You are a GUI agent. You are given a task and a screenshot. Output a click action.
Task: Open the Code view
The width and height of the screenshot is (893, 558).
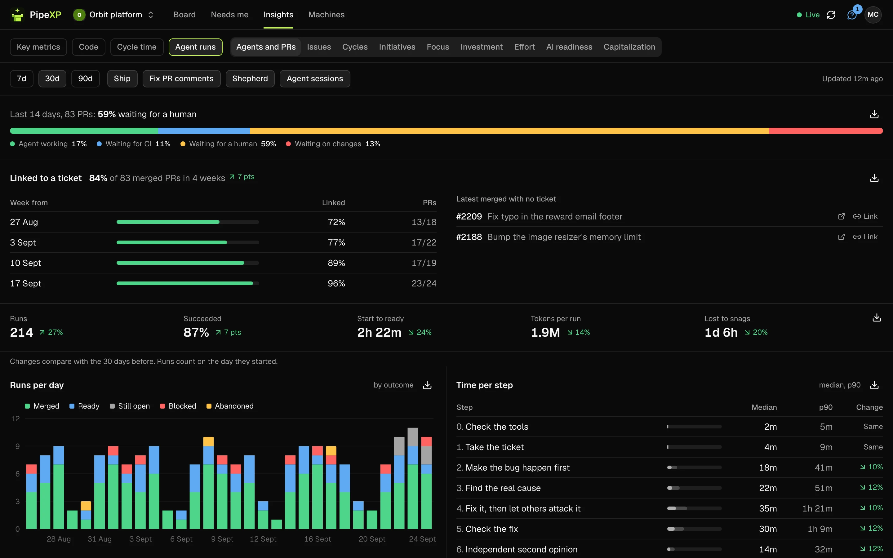pos(89,47)
